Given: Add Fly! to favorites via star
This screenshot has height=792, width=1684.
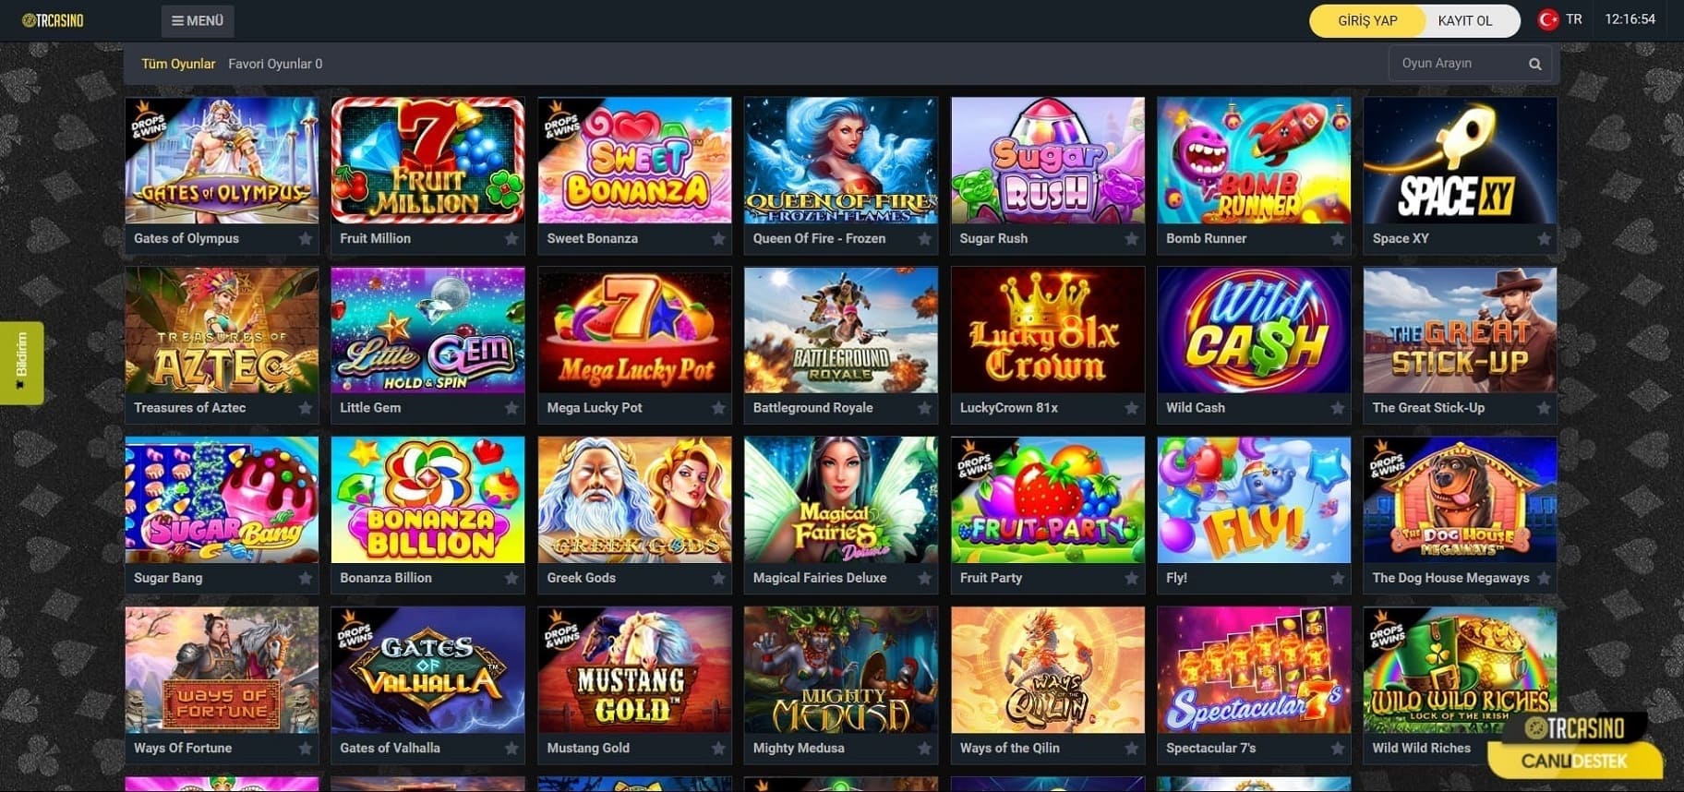Looking at the screenshot, I should coord(1338,578).
